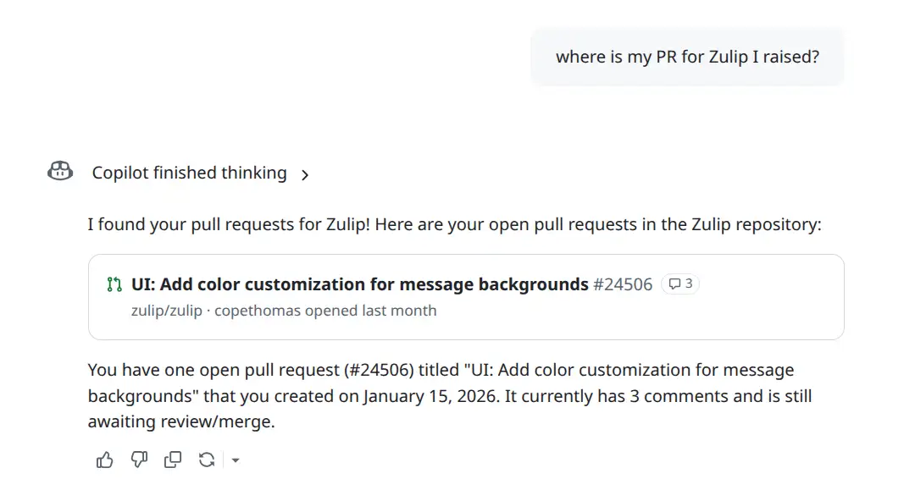Open the retry options dropdown caret
The image size is (904, 490).
coord(235,461)
